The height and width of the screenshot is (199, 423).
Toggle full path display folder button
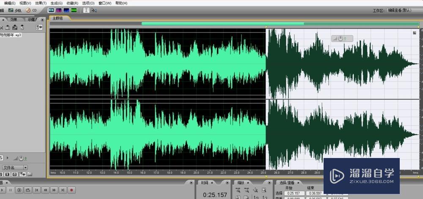click(30, 174)
